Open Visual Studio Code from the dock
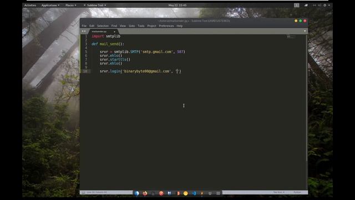Viewport: 355px width, 200px height. (x=194, y=193)
